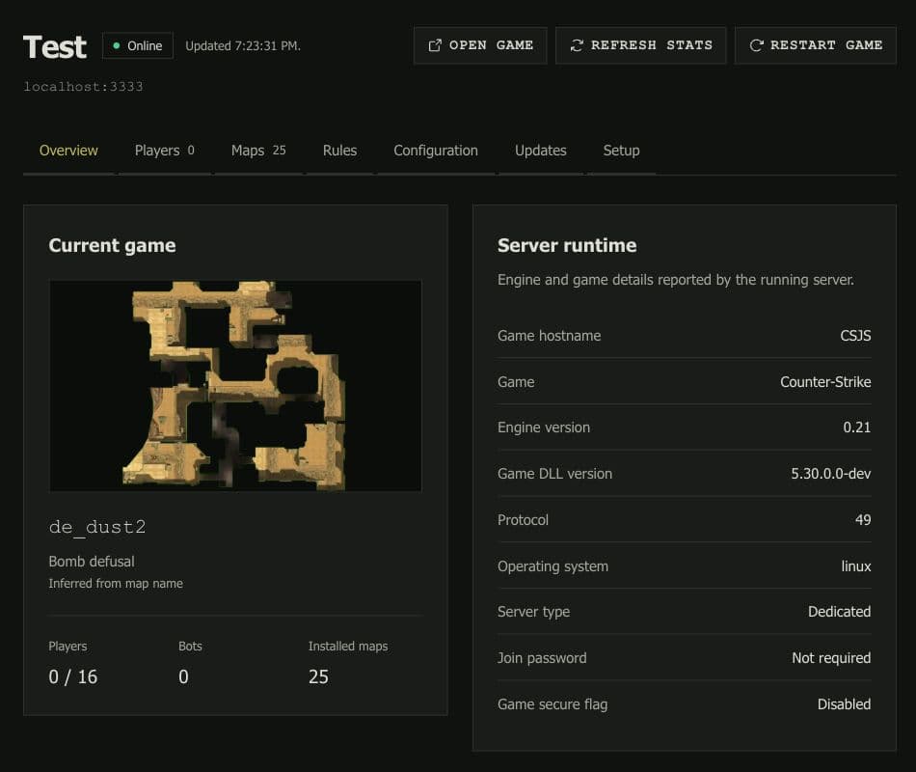Viewport: 916px width, 772px height.
Task: Click the RESTART GAME button
Action: pos(816,45)
